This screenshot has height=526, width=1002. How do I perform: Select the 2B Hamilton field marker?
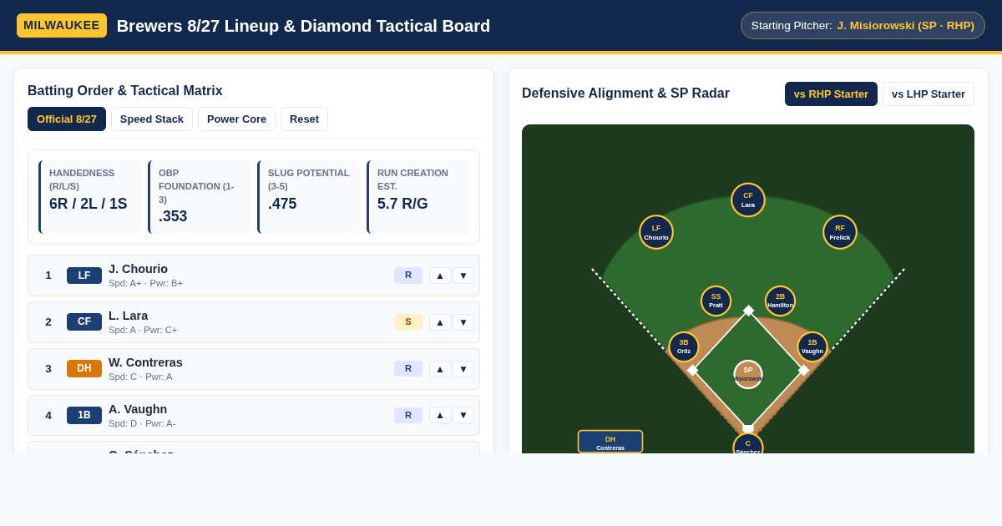tap(780, 301)
